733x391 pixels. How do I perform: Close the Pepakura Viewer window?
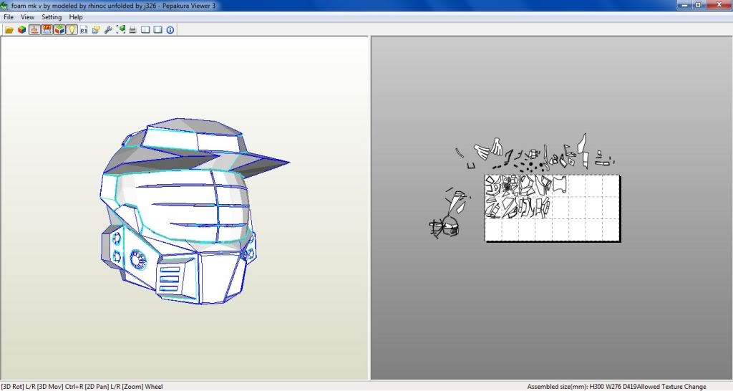click(x=719, y=5)
